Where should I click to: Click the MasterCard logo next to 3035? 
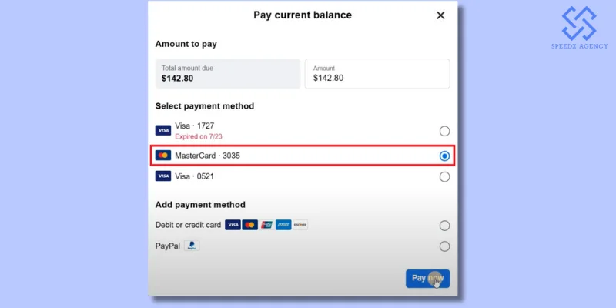click(x=162, y=156)
